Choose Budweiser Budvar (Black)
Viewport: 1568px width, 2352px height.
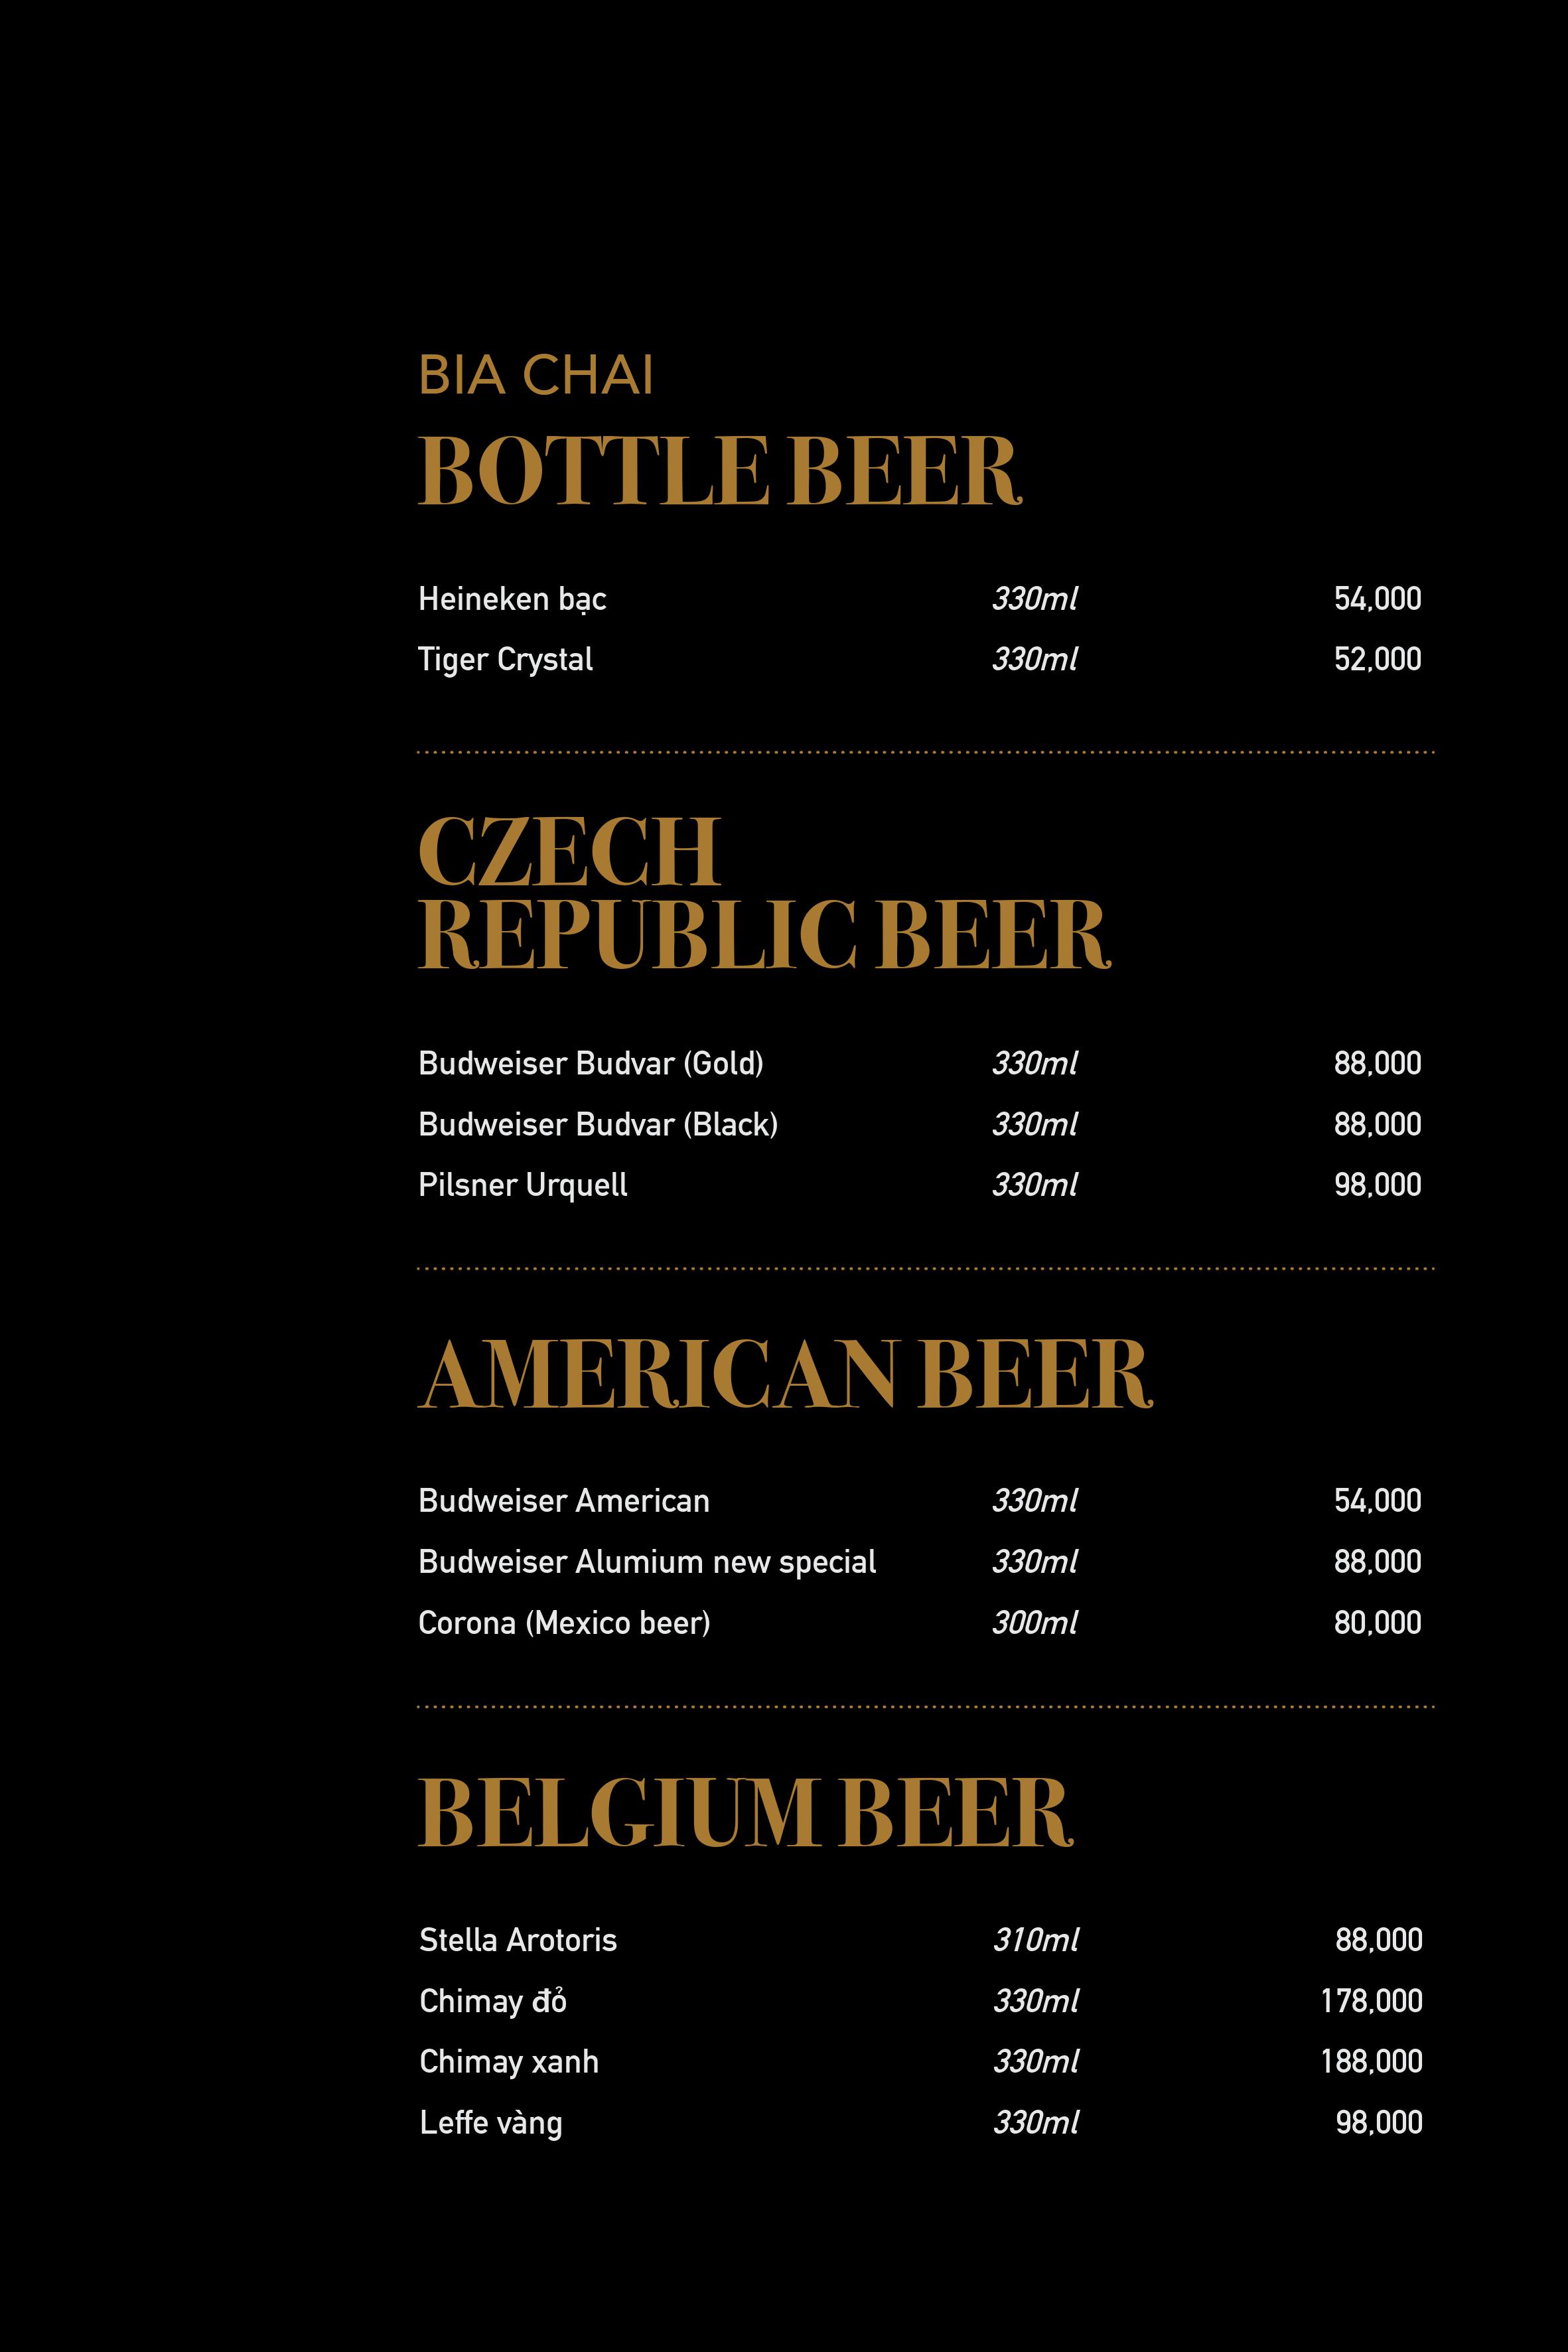click(598, 1124)
